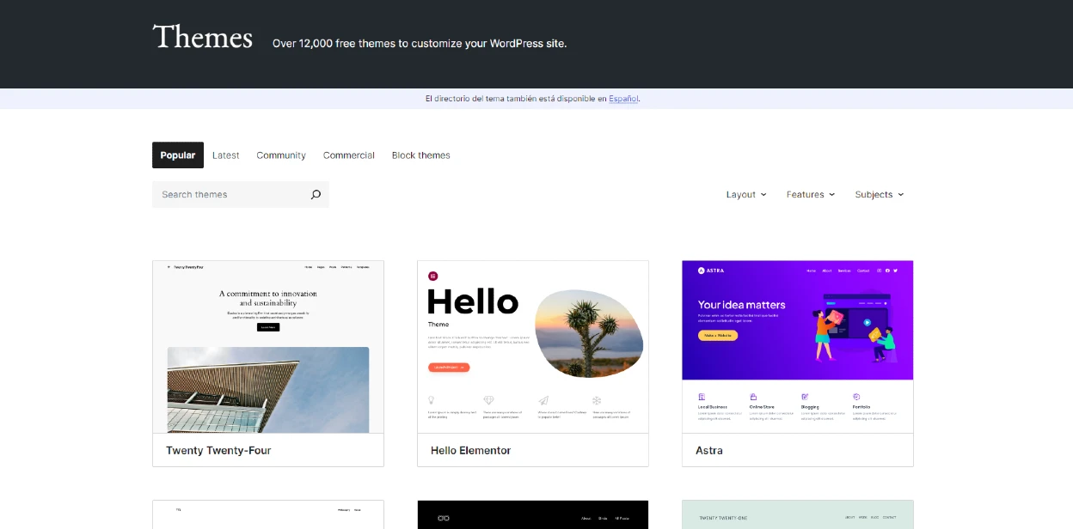
Task: Click inside the Search themes field
Action: [x=224, y=194]
